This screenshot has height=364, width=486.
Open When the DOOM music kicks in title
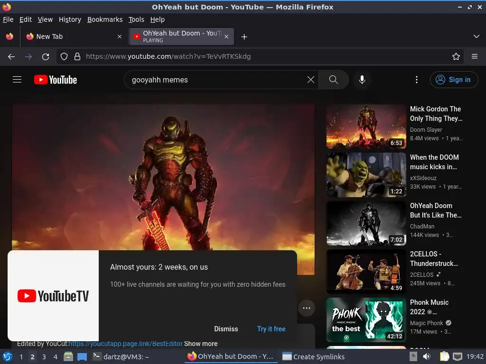(434, 162)
